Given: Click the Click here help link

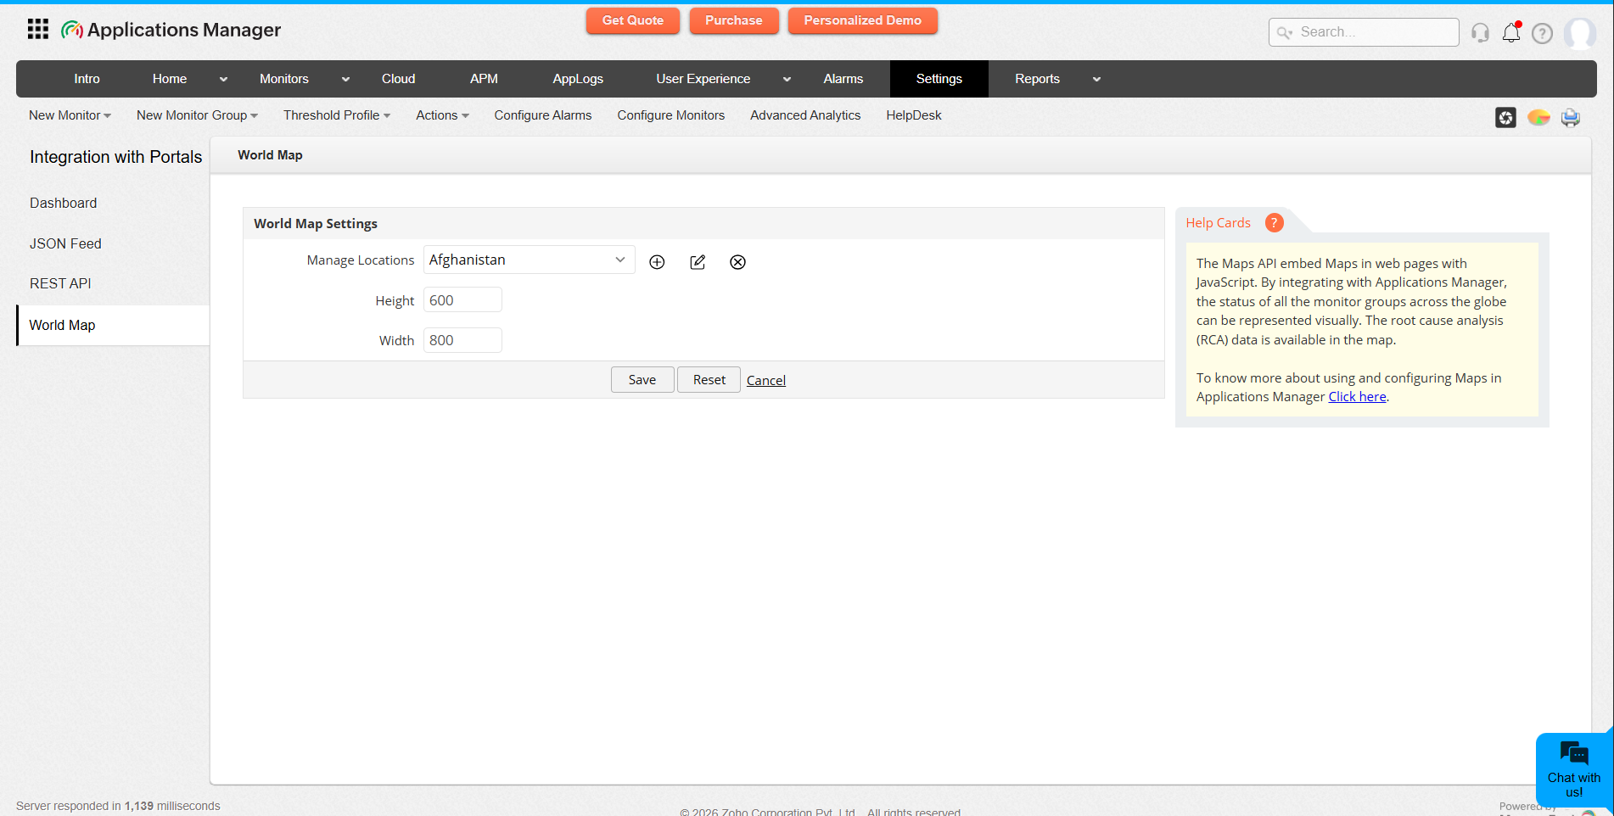Looking at the screenshot, I should [1356, 396].
